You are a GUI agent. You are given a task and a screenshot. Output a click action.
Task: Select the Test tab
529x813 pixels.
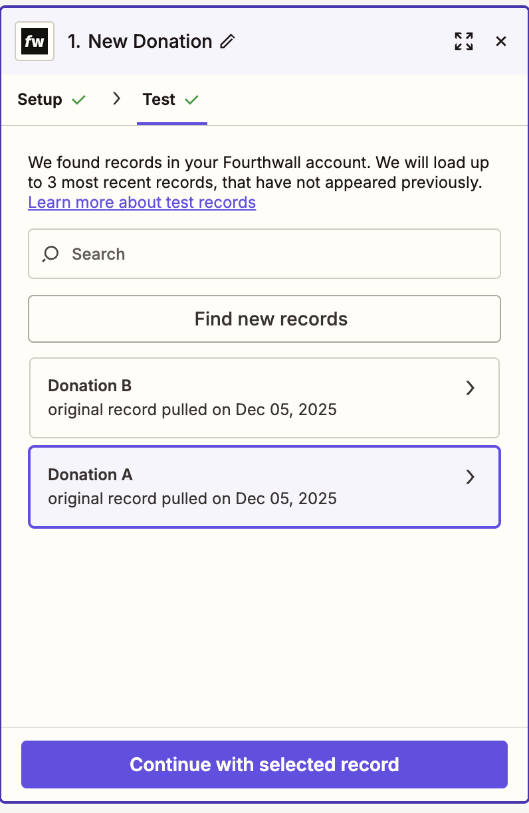tap(159, 100)
